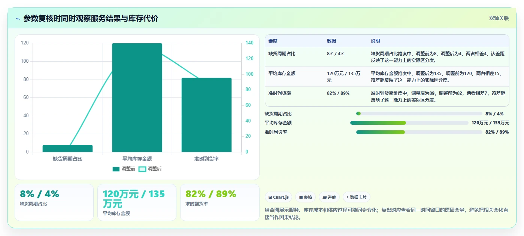Select the 进度 tag
Screen dimensions: 524x236
(329, 197)
